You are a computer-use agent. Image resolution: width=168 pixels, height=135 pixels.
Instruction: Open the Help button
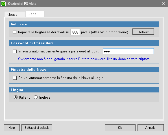coord(12,128)
